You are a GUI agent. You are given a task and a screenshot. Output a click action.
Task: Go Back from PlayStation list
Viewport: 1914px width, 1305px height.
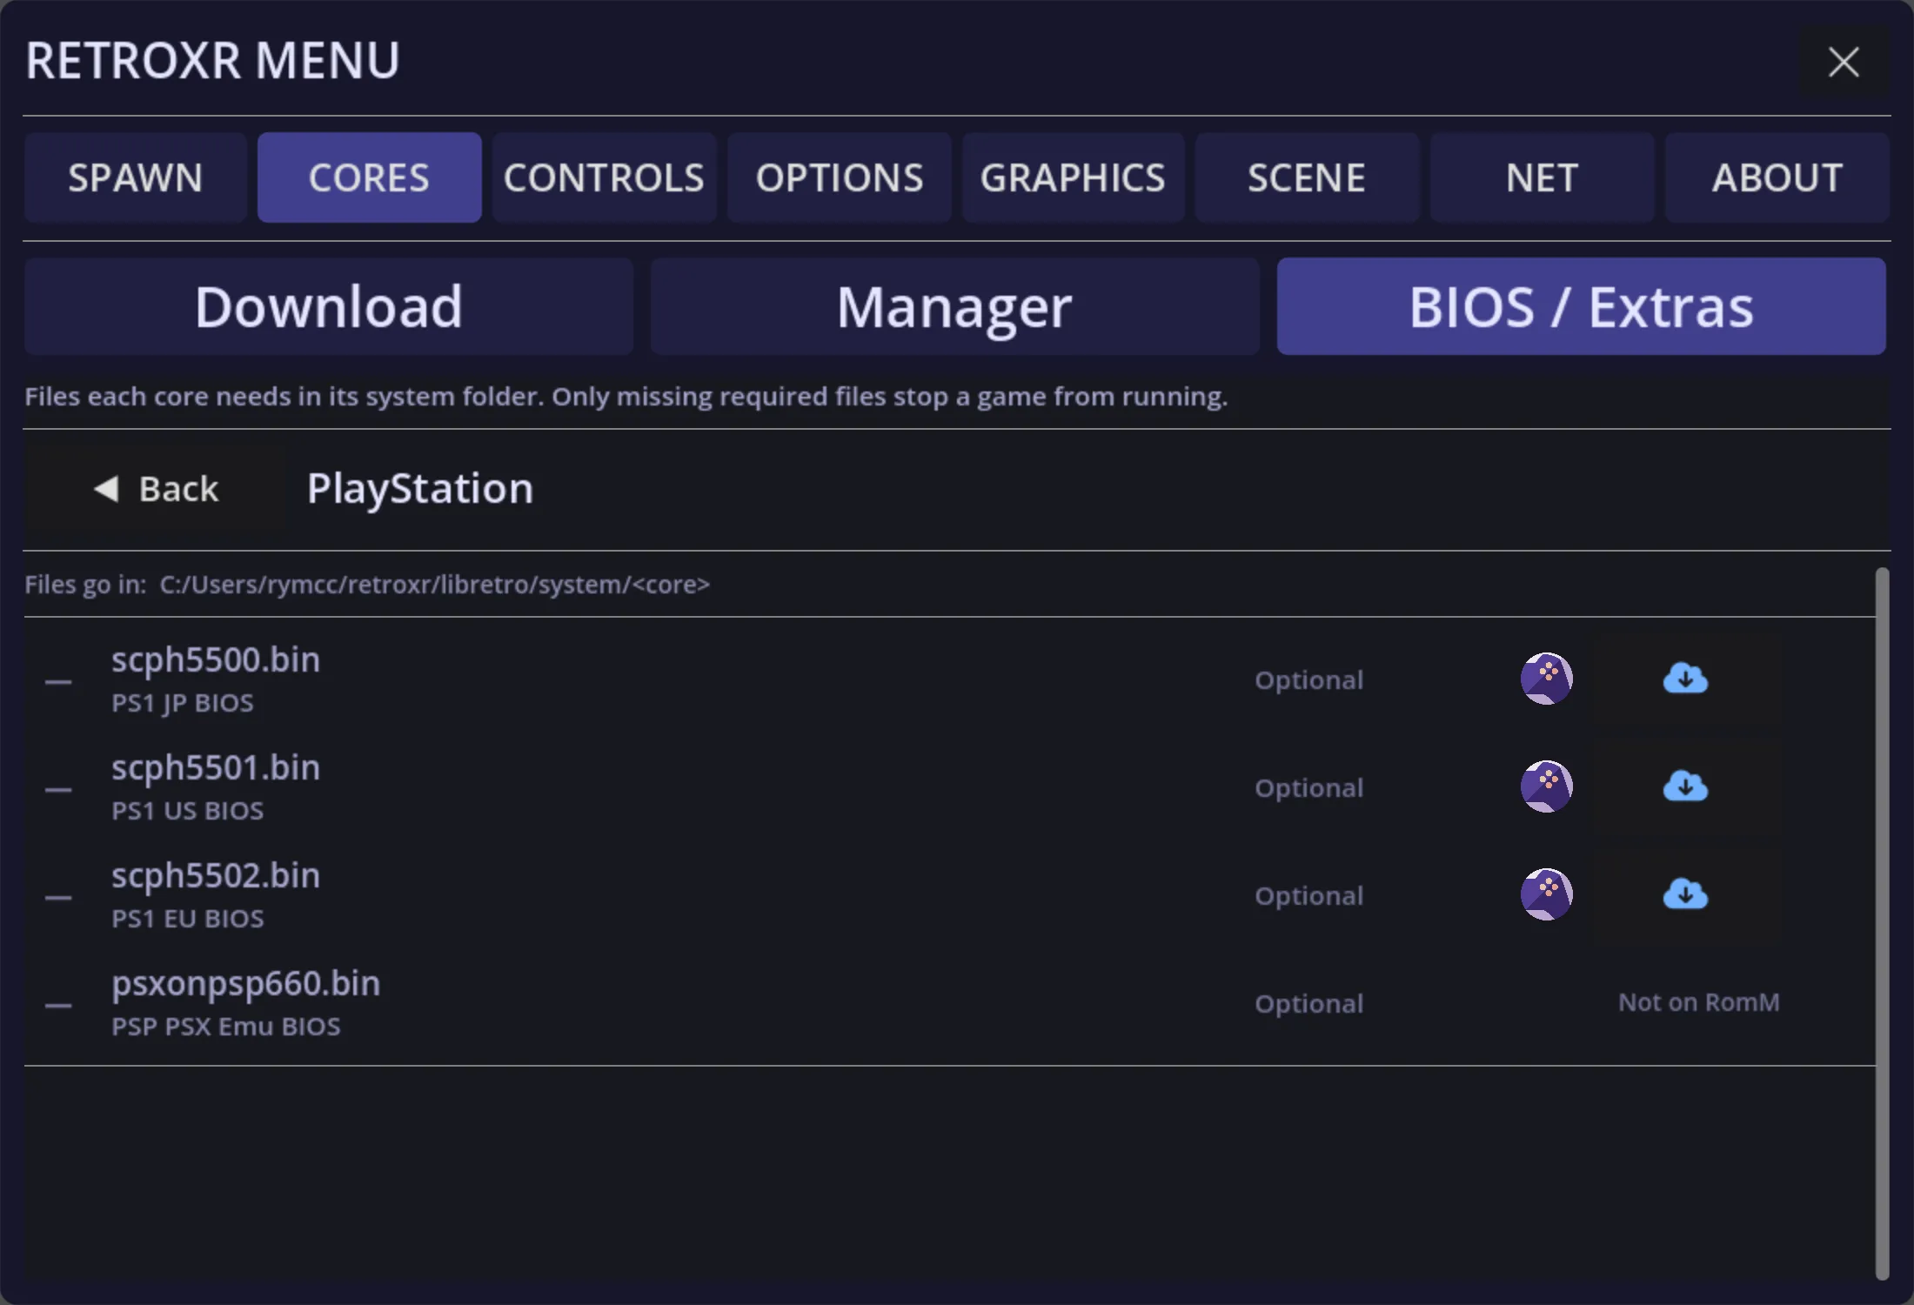pyautogui.click(x=155, y=488)
